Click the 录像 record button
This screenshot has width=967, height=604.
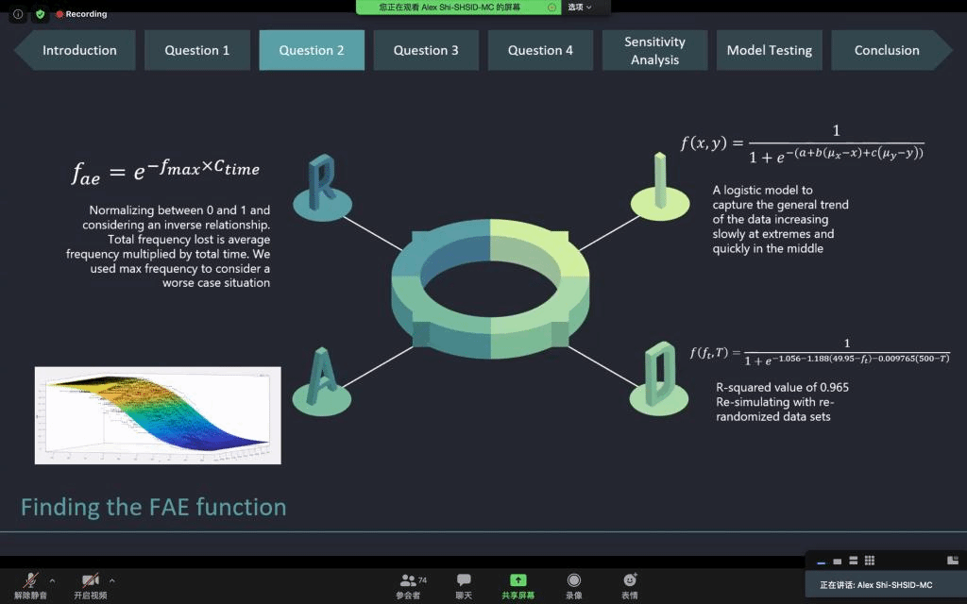click(x=573, y=585)
